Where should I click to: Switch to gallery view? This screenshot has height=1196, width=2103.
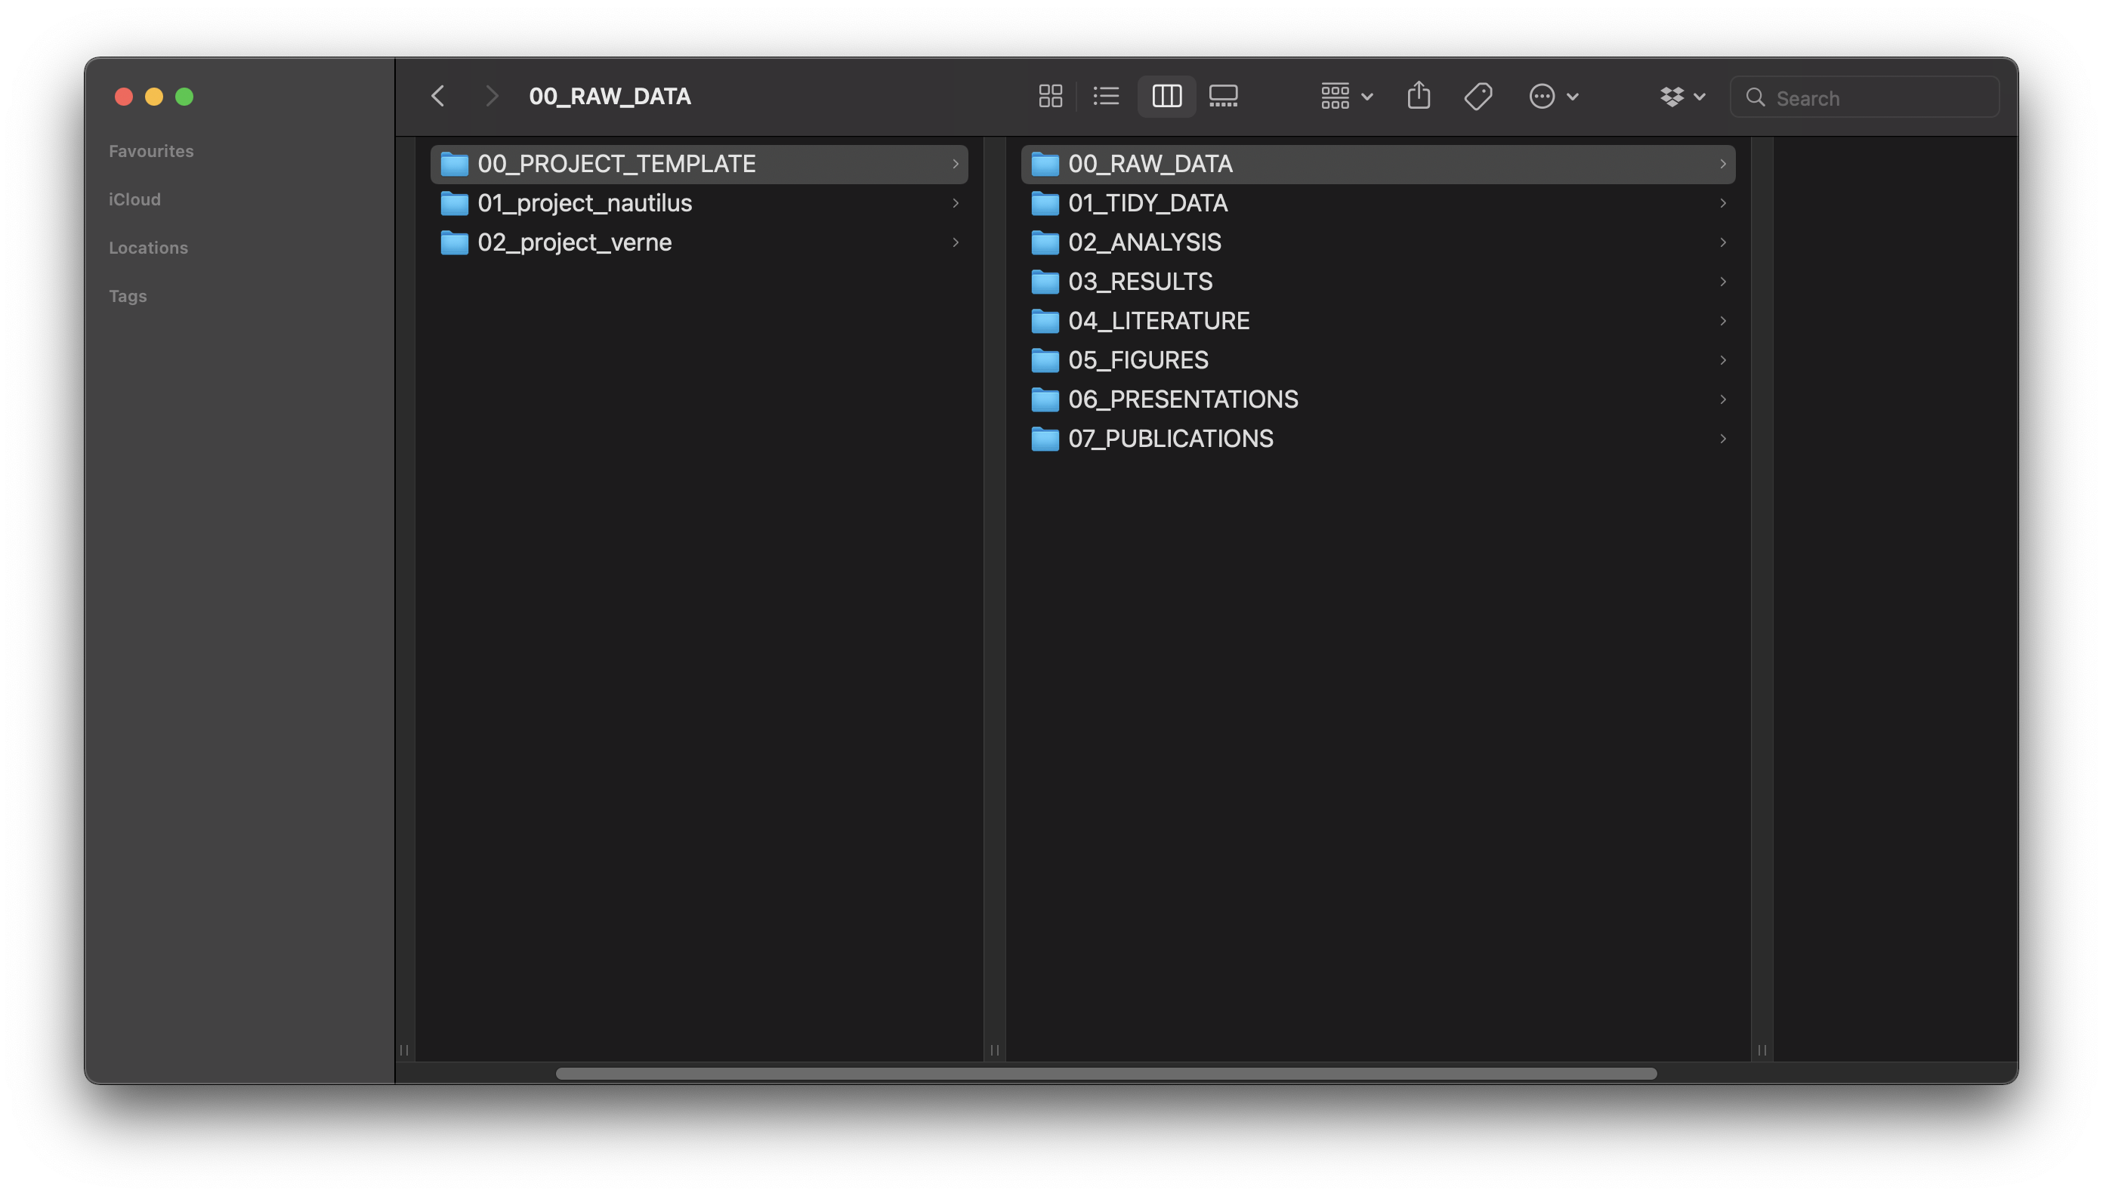pyautogui.click(x=1223, y=97)
